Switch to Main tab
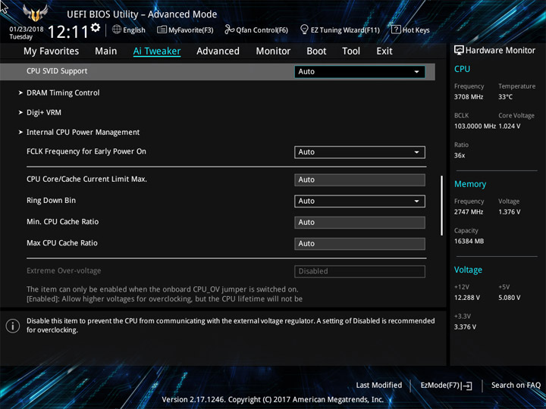This screenshot has width=546, height=409. [x=106, y=52]
